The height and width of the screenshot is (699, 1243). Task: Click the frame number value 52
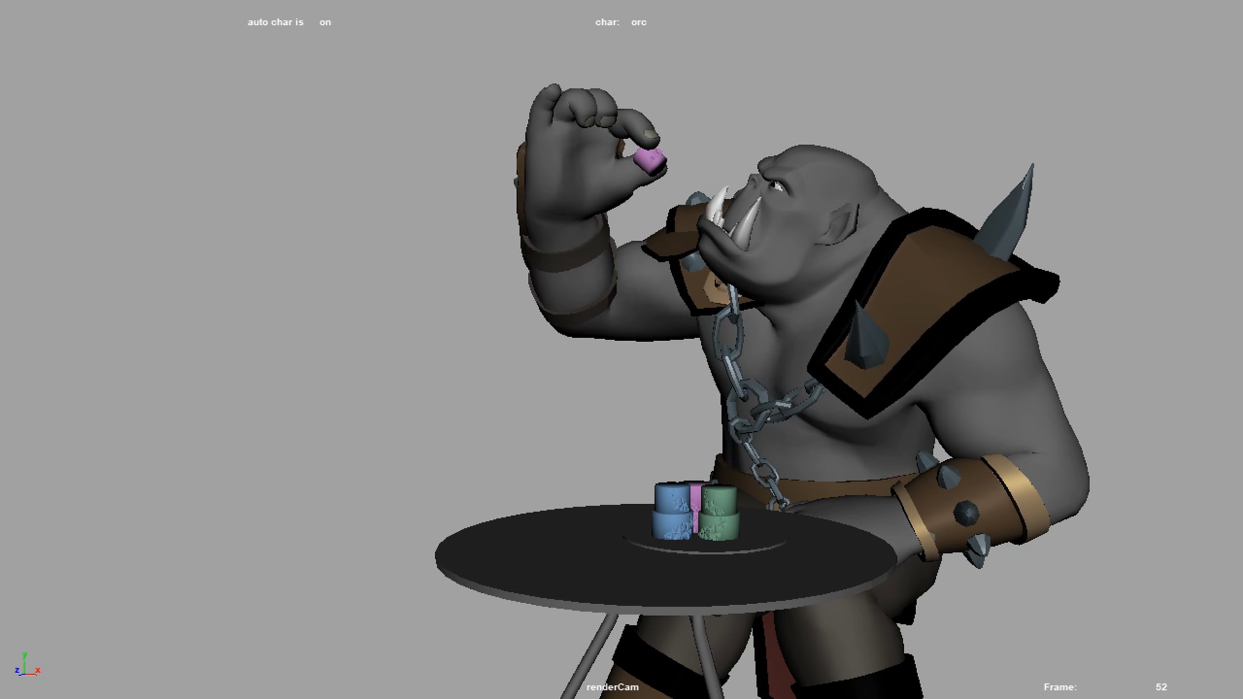tap(1161, 687)
